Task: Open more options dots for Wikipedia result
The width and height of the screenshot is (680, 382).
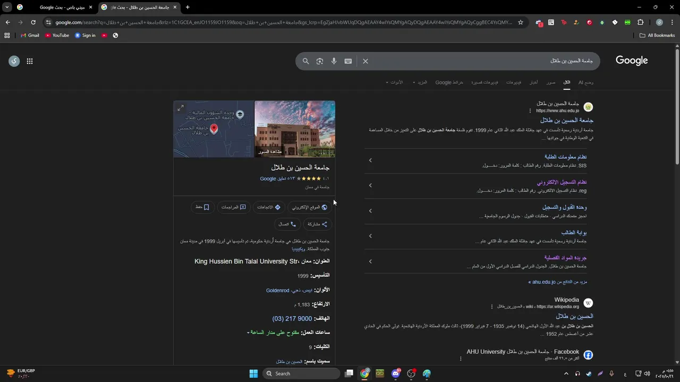Action: click(492, 307)
